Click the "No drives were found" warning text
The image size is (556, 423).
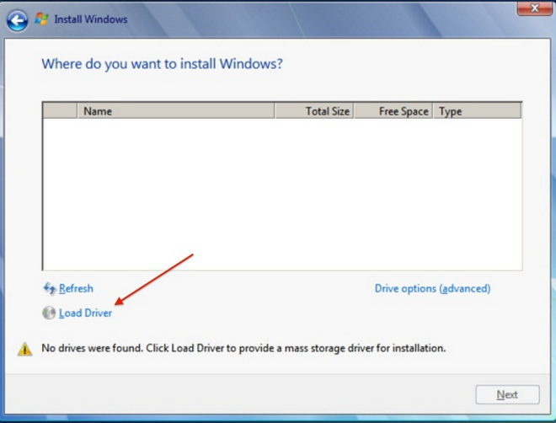pos(243,348)
